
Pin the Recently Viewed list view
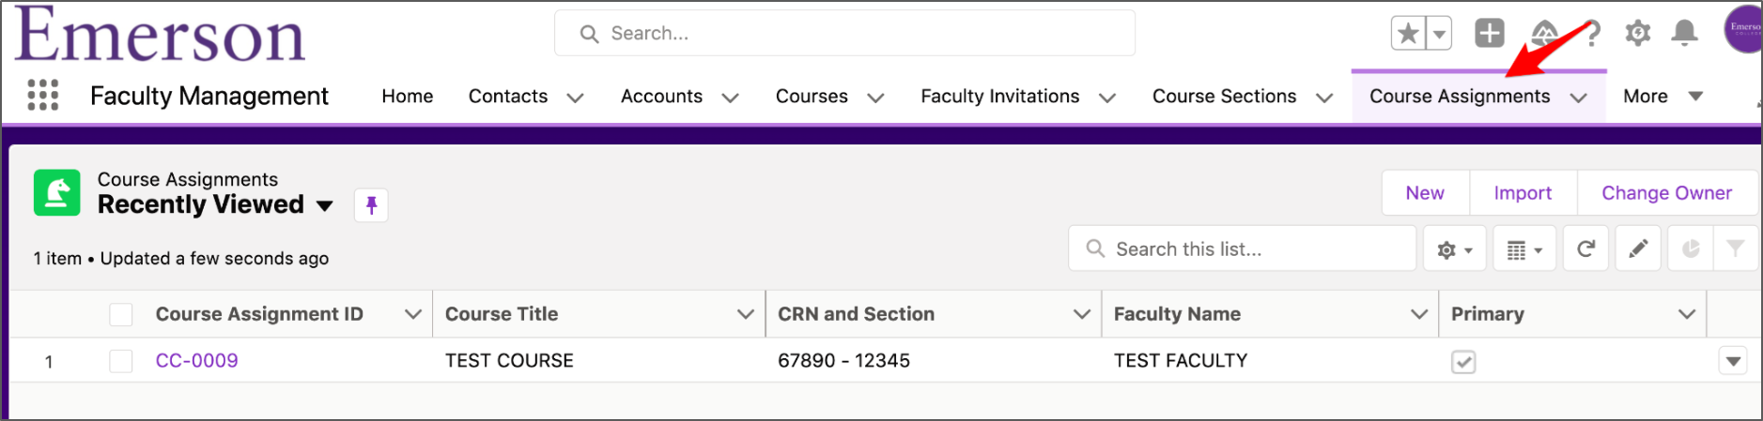pyautogui.click(x=371, y=204)
